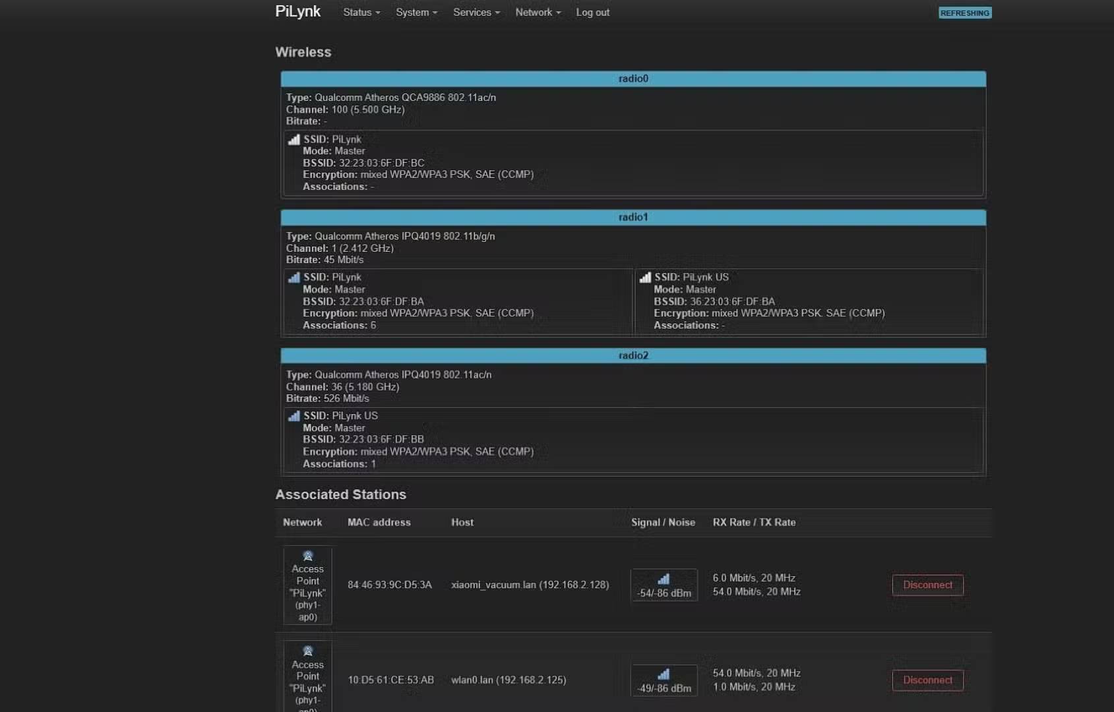Viewport: 1114px width, 712px height.
Task: Open the Status dropdown menu
Action: (x=361, y=13)
